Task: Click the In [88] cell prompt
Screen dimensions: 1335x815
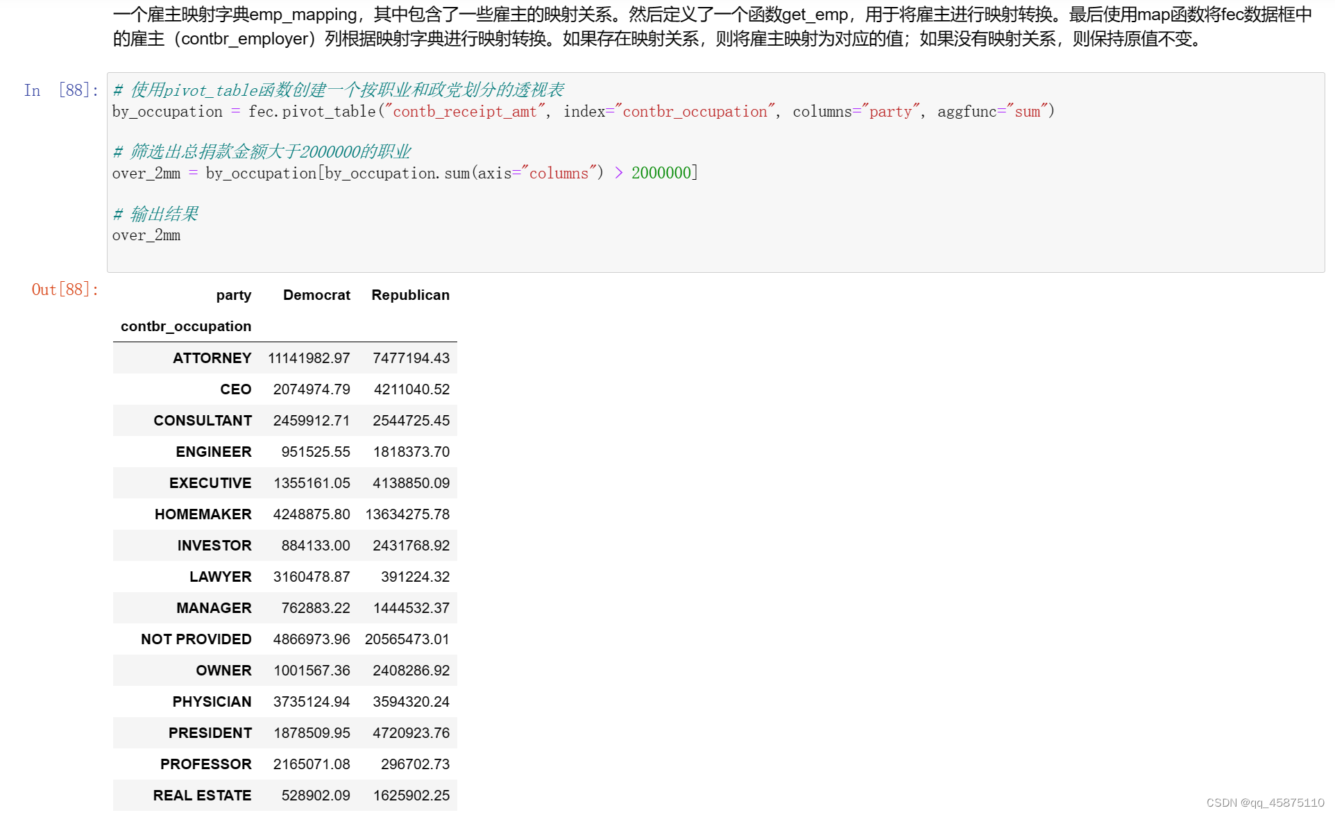Action: click(x=61, y=90)
